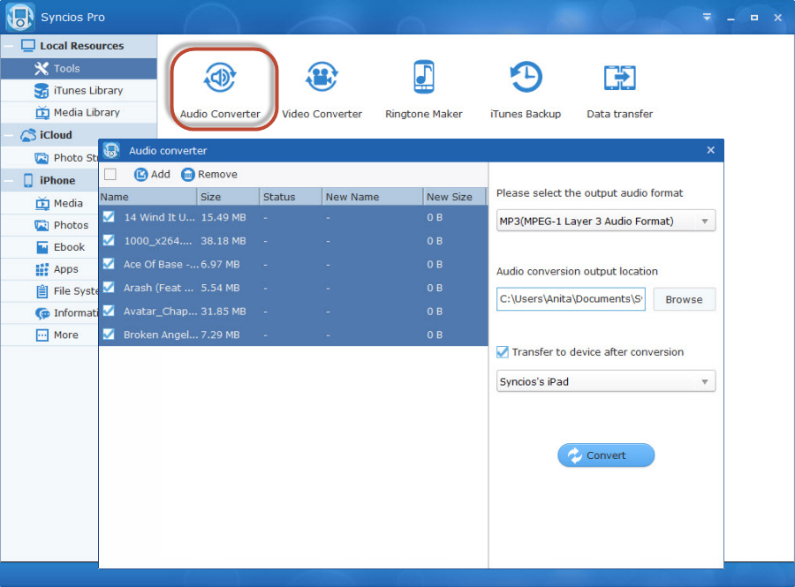The width and height of the screenshot is (795, 587).
Task: Open Media Library in the sidebar
Action: [79, 112]
